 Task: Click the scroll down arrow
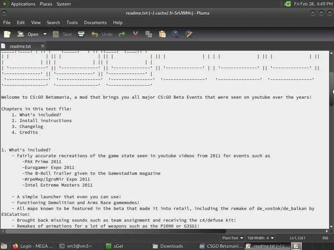coord(331,227)
